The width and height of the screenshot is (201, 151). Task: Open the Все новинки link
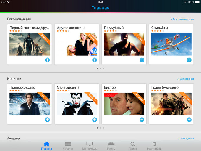(186, 79)
